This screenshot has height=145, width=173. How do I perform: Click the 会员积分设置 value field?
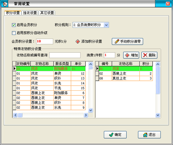tap(45, 41)
